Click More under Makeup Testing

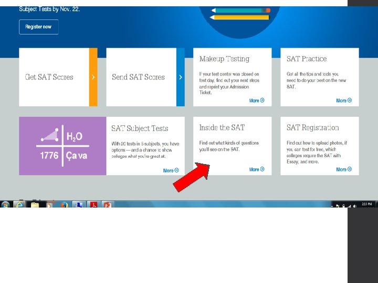click(x=257, y=100)
